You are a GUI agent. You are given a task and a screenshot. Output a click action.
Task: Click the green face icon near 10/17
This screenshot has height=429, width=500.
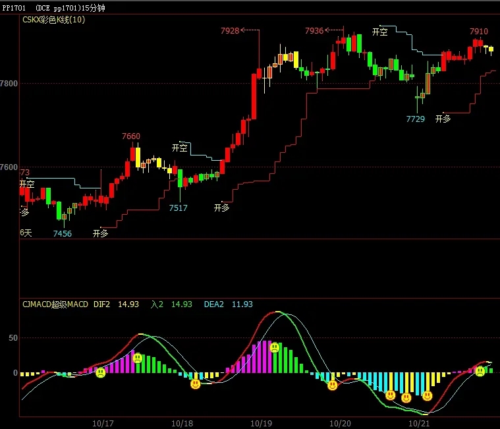click(100, 372)
